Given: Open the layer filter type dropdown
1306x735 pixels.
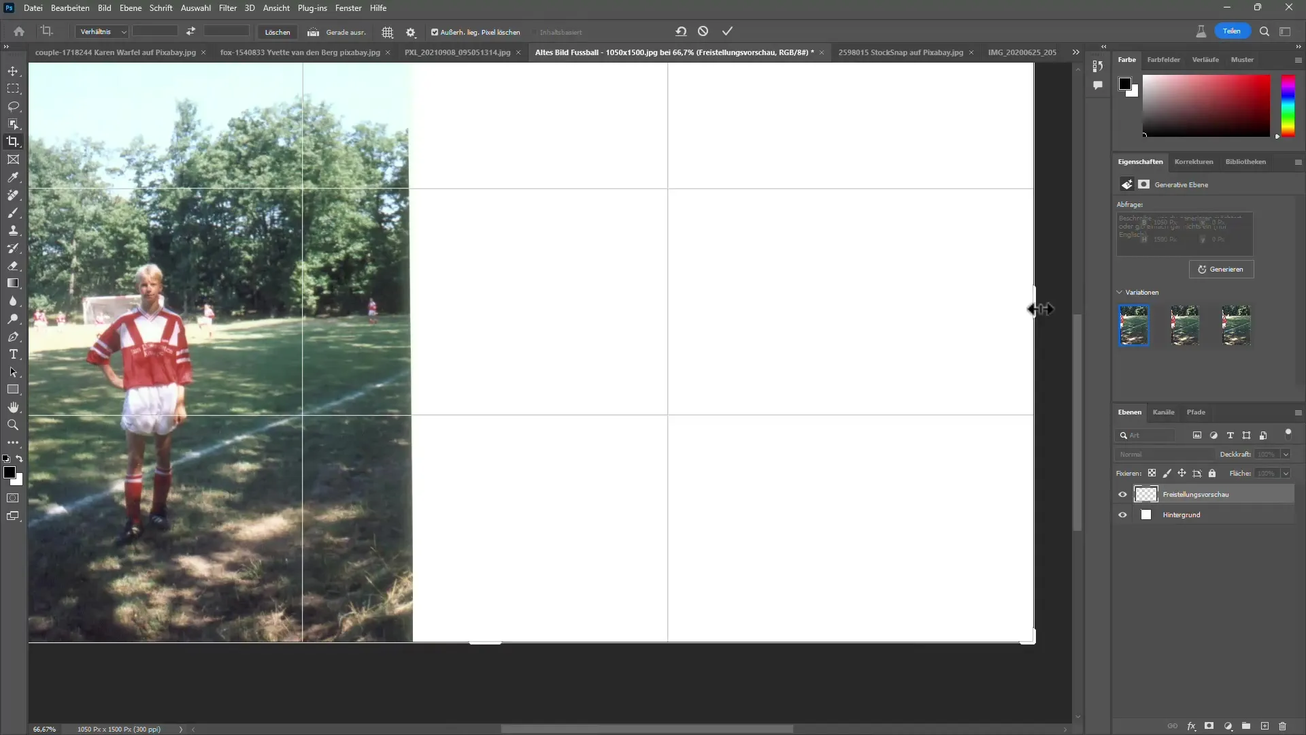Looking at the screenshot, I should (1146, 436).
